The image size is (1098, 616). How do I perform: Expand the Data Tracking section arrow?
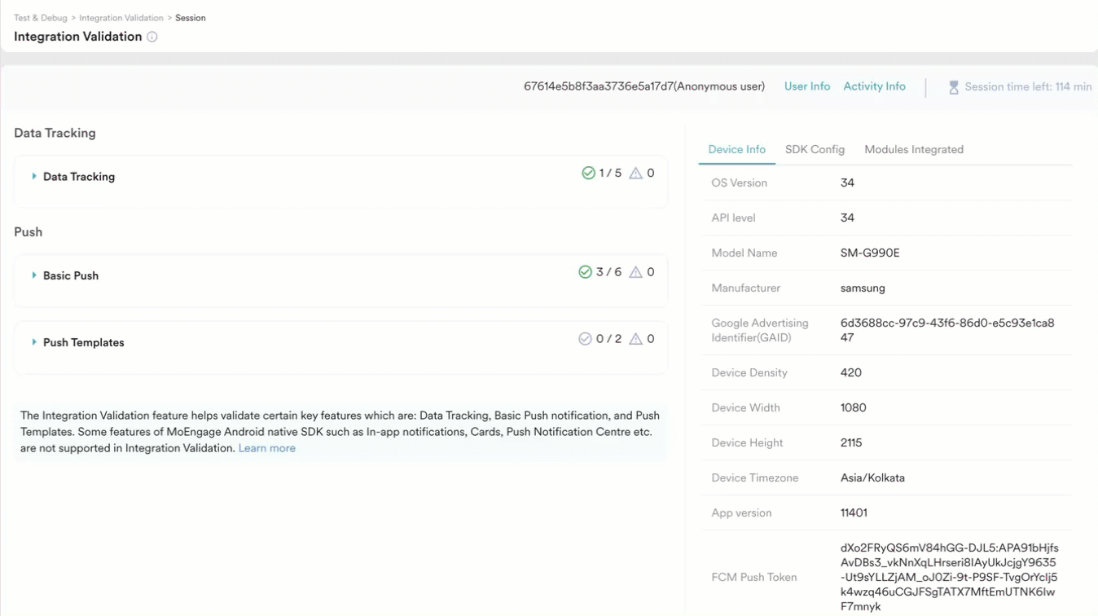[x=34, y=177]
